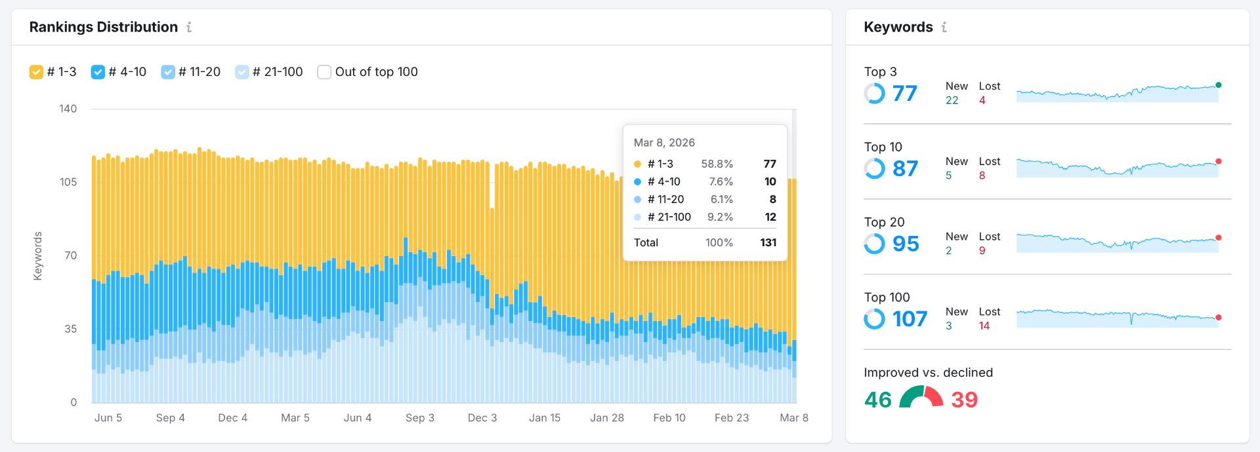
Task: Click the red endpoint dot on Top 10 sparkline
Action: [1219, 161]
